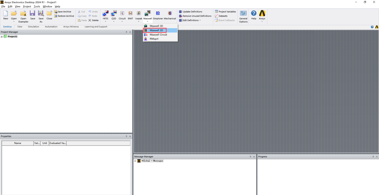Click blue help icon at ribbon right

tap(372, 27)
